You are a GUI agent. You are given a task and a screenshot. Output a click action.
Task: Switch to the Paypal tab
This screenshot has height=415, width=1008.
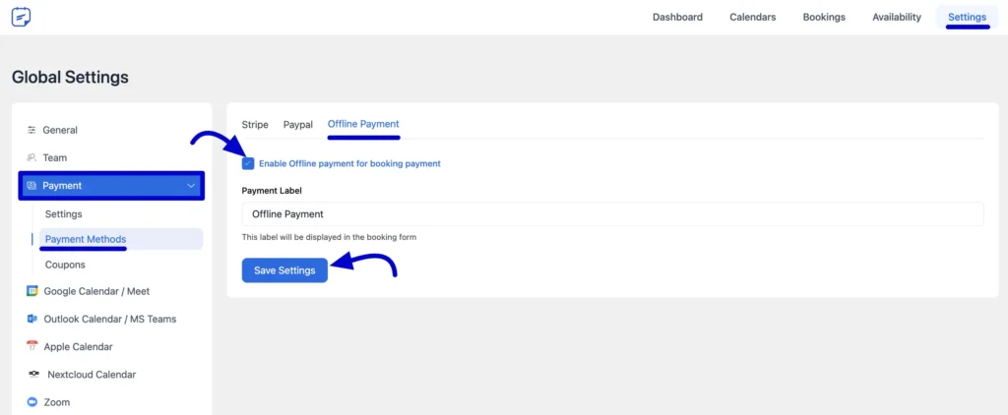tap(297, 125)
